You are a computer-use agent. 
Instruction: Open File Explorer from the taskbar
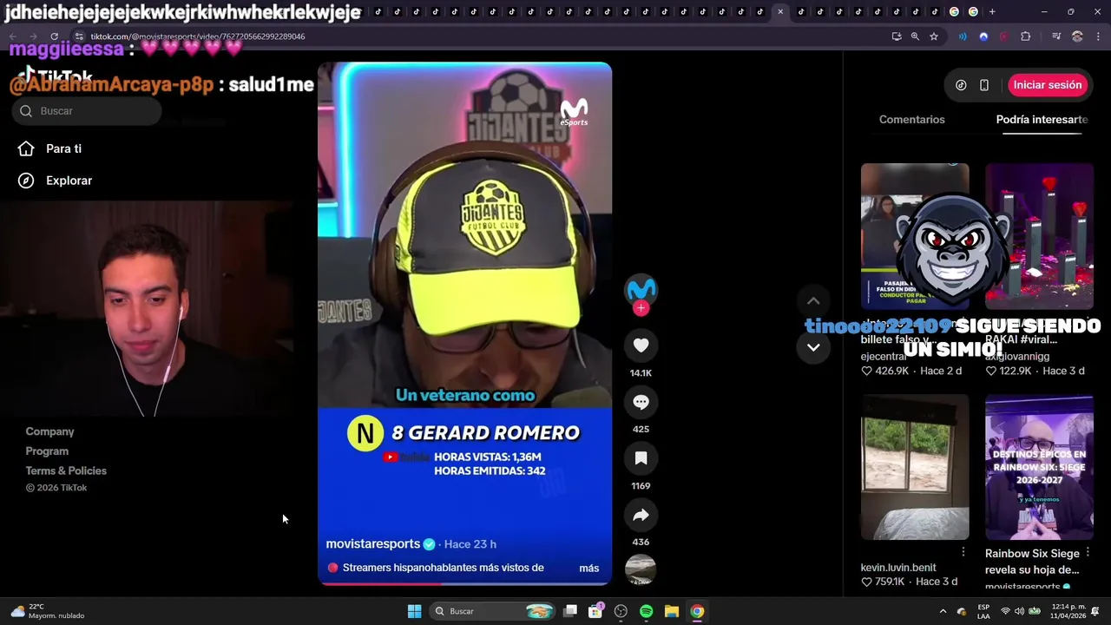pos(672,611)
